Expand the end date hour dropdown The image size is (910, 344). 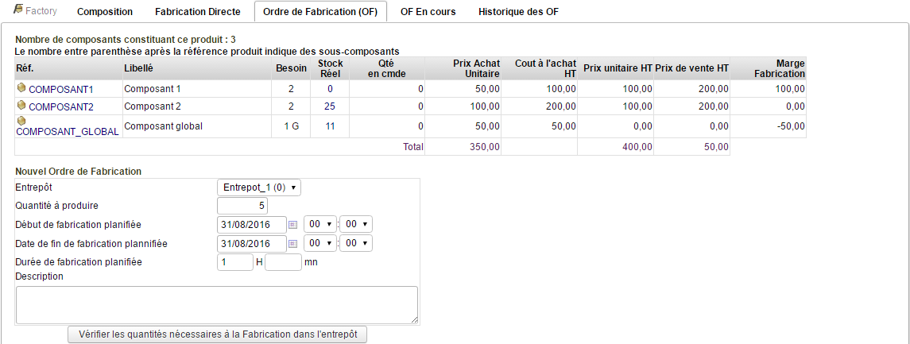click(x=319, y=243)
